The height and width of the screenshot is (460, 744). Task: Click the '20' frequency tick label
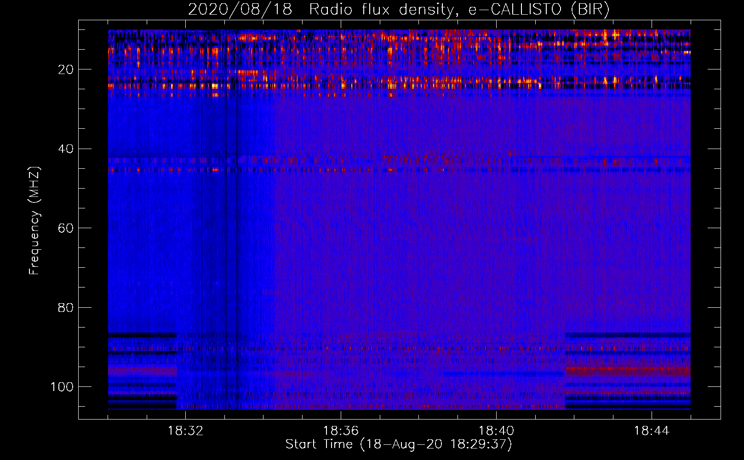click(66, 69)
